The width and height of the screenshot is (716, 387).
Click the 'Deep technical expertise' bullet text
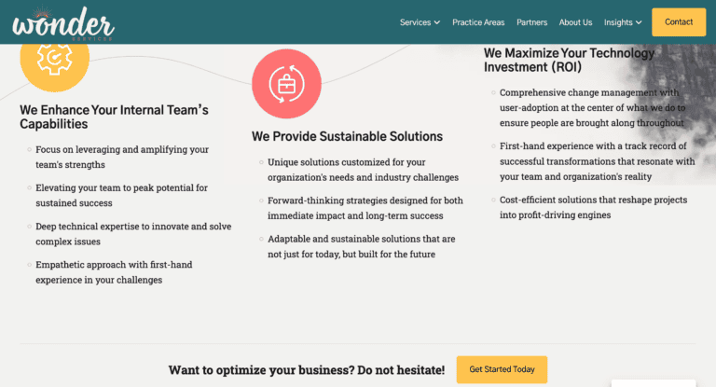[x=133, y=233]
